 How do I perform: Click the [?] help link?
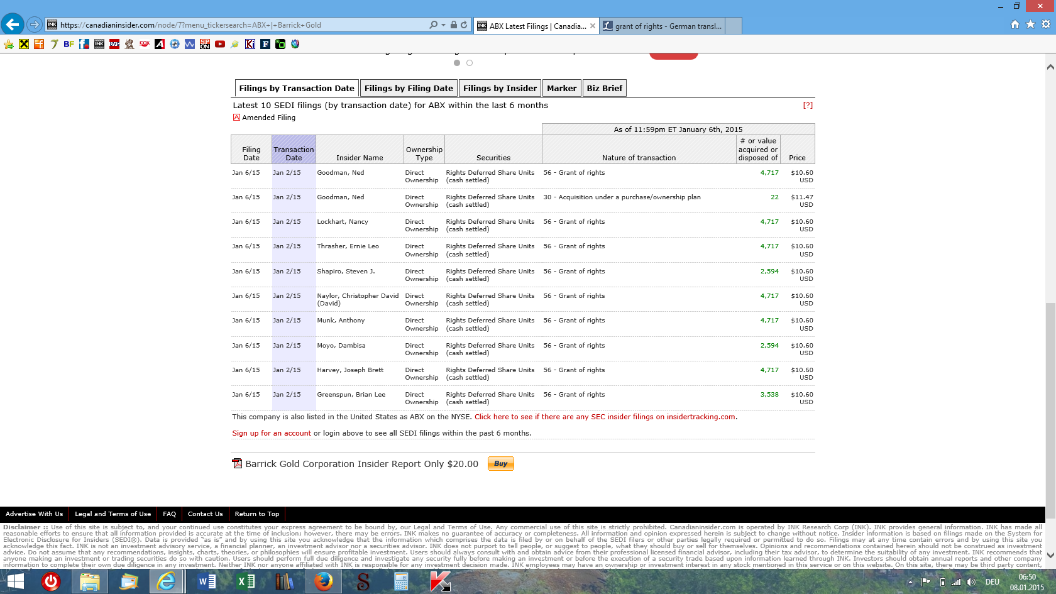pyautogui.click(x=808, y=105)
